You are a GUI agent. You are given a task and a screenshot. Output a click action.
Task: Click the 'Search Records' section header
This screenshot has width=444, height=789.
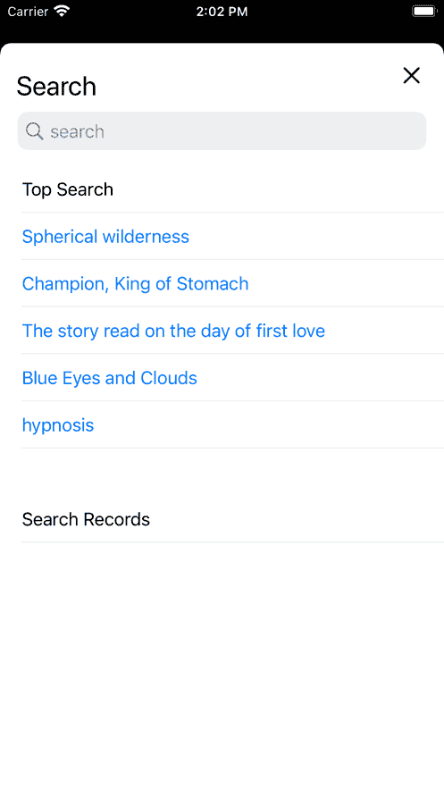pyautogui.click(x=86, y=519)
